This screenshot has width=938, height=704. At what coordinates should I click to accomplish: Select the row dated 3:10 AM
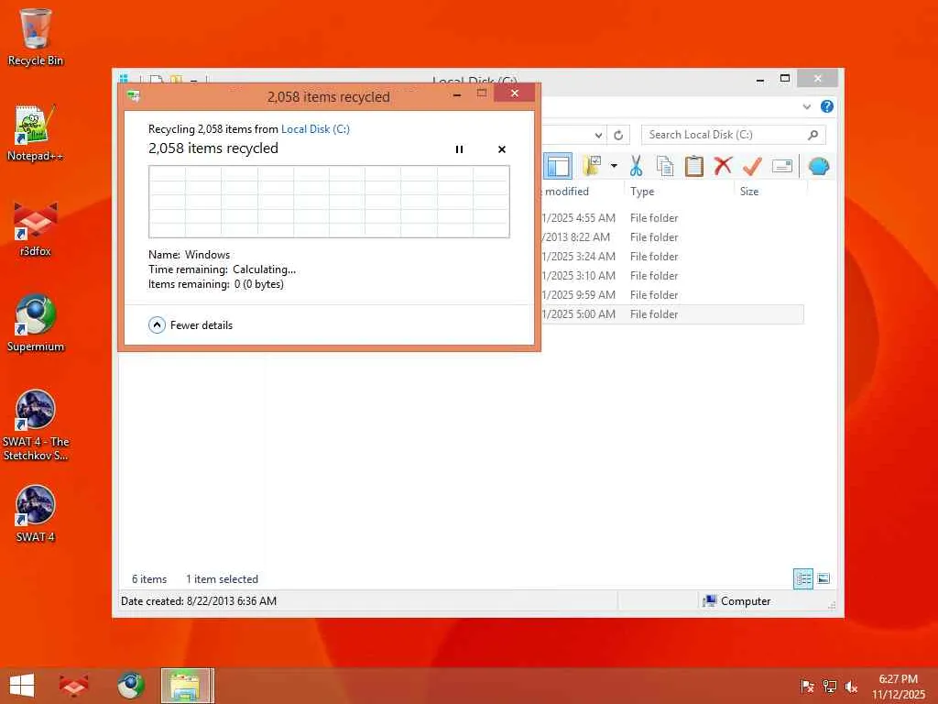tap(672, 275)
